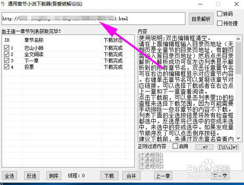Viewport: 244px width, 185px height.
Task: Select chapter name 投票
Action: (x=29, y=67)
